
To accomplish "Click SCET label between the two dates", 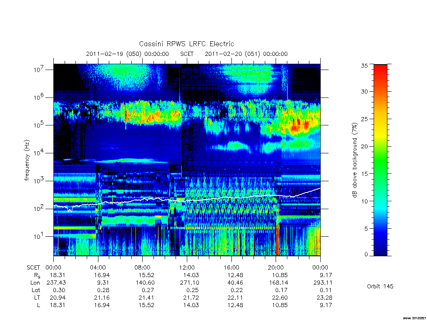I will click(186, 54).
